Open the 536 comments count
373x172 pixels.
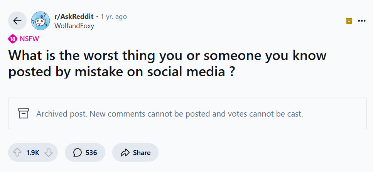click(x=91, y=153)
